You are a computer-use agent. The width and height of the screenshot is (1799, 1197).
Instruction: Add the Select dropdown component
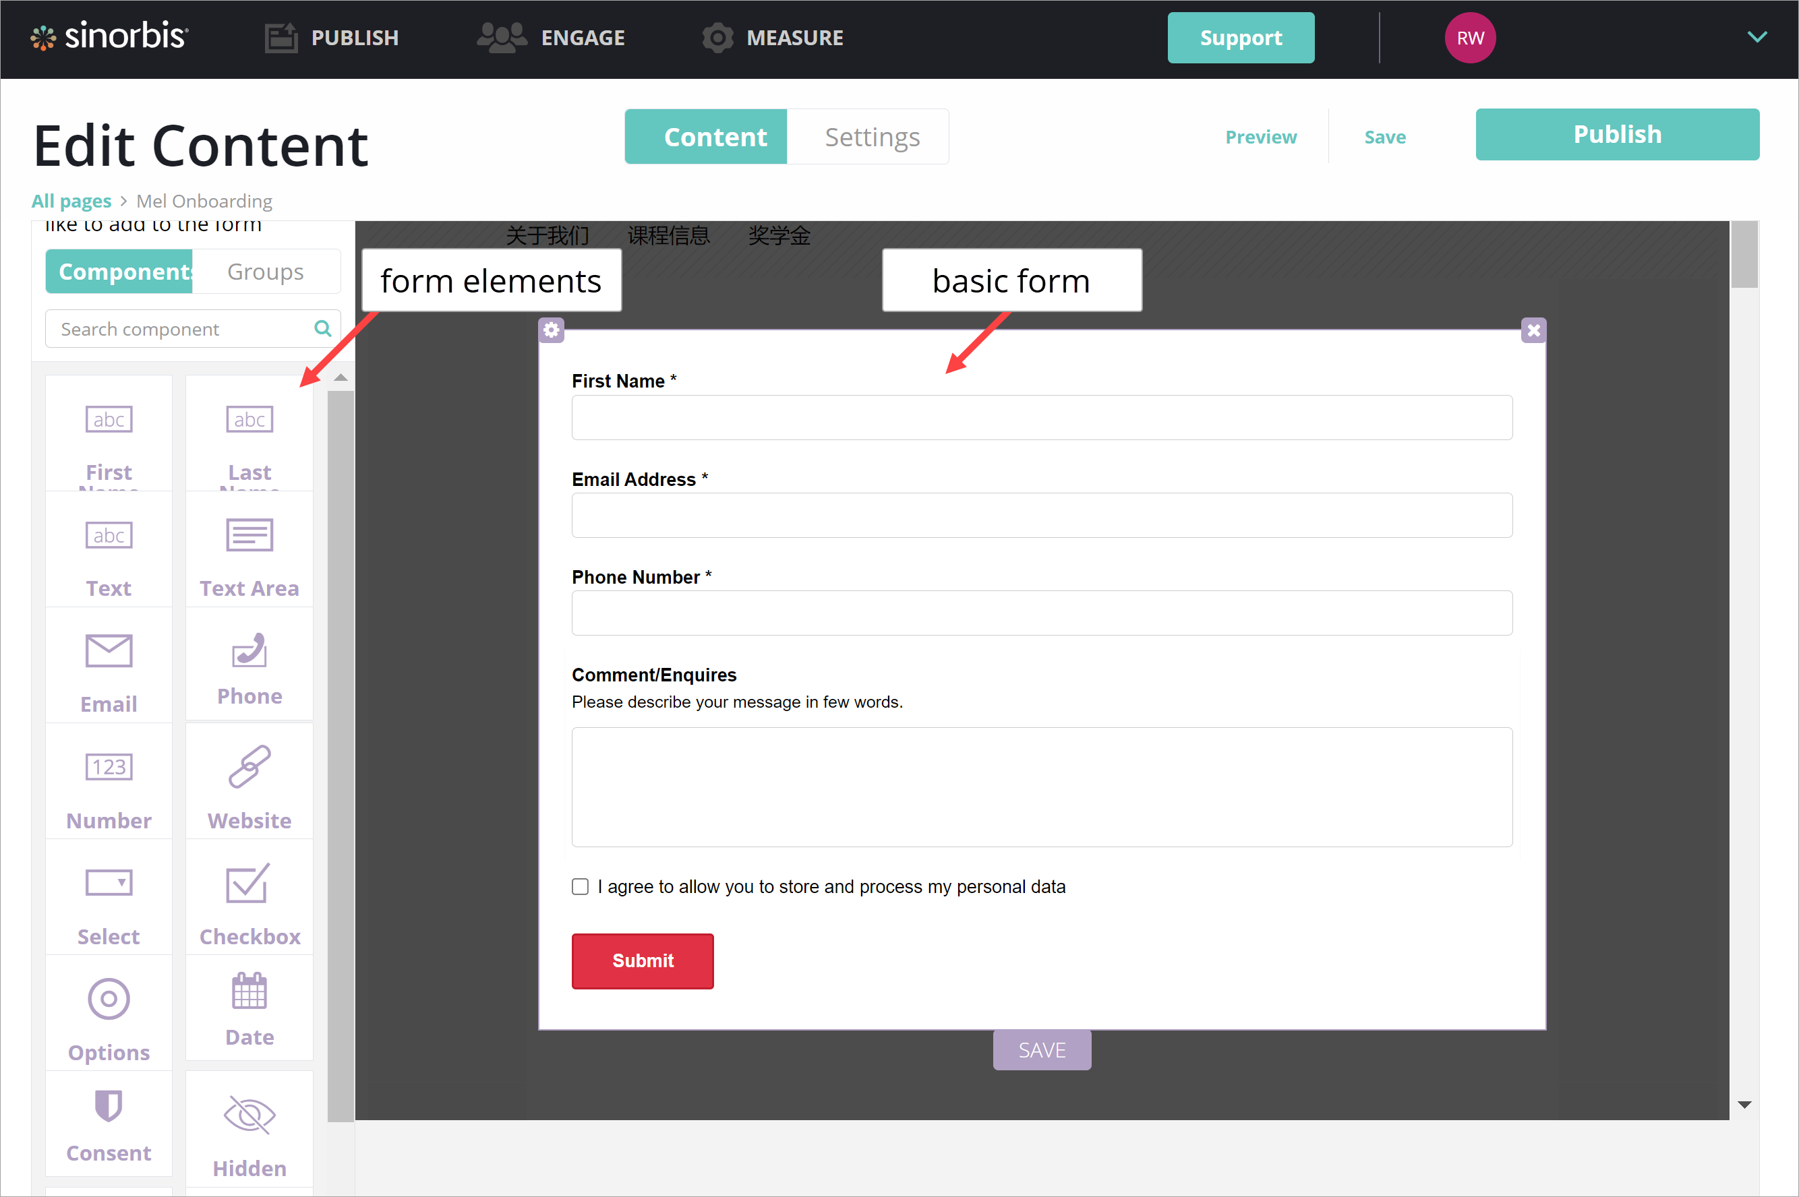pos(109,898)
